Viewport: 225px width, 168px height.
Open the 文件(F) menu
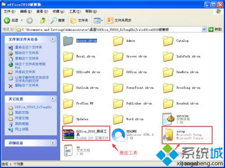point(9,11)
